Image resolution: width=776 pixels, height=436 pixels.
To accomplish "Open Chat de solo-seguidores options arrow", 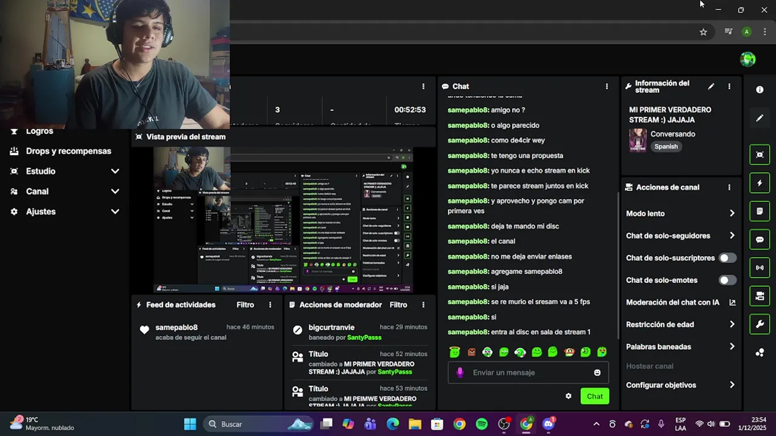I will [x=732, y=236].
